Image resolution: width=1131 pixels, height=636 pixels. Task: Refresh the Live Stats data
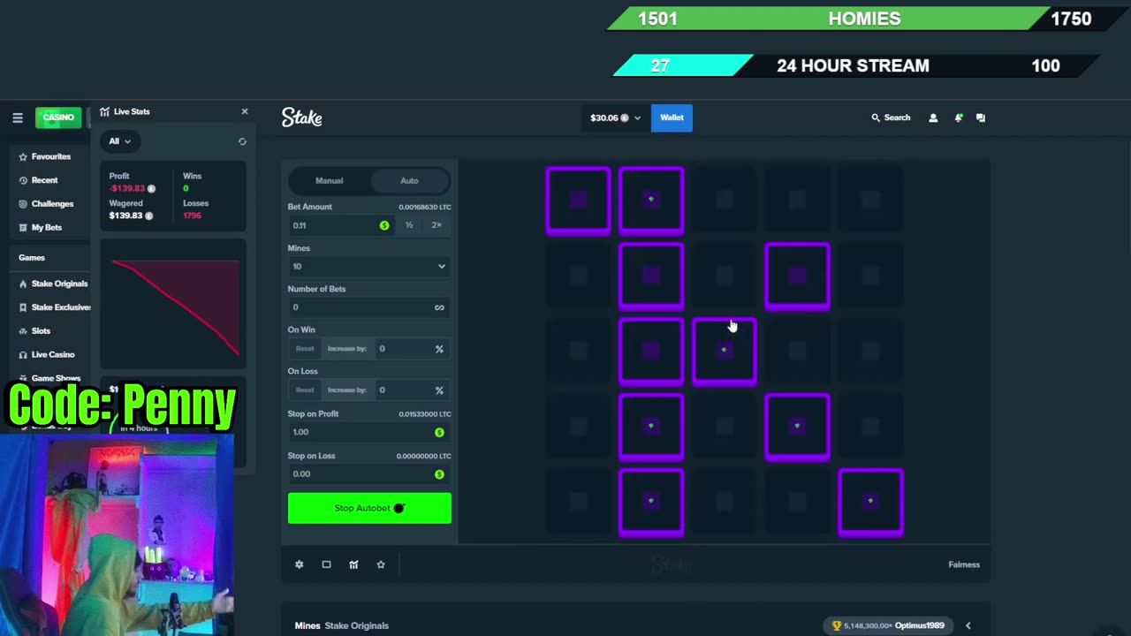242,141
